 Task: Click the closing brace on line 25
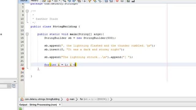[31, 76]
